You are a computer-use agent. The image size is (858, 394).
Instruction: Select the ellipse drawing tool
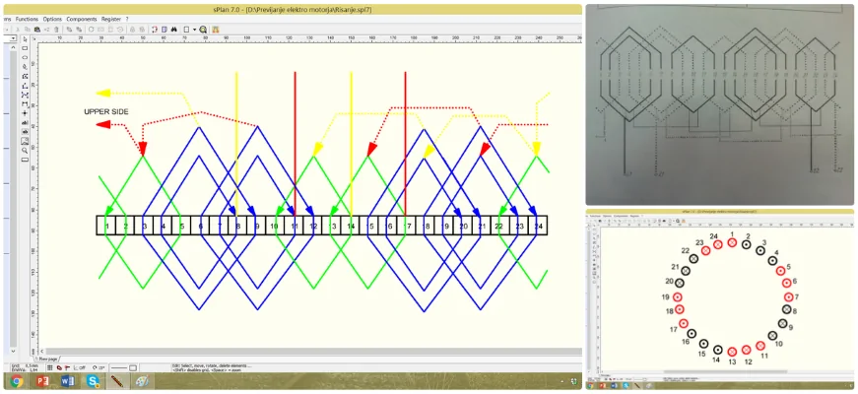(25, 57)
